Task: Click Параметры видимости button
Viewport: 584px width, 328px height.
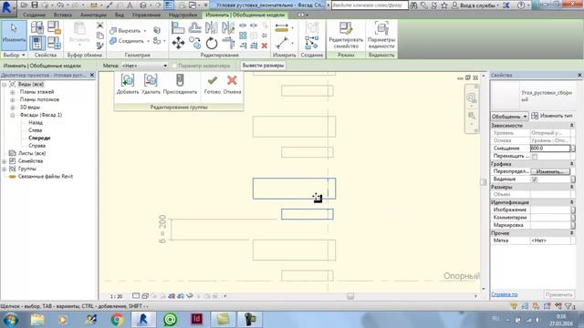Action: pyautogui.click(x=381, y=36)
